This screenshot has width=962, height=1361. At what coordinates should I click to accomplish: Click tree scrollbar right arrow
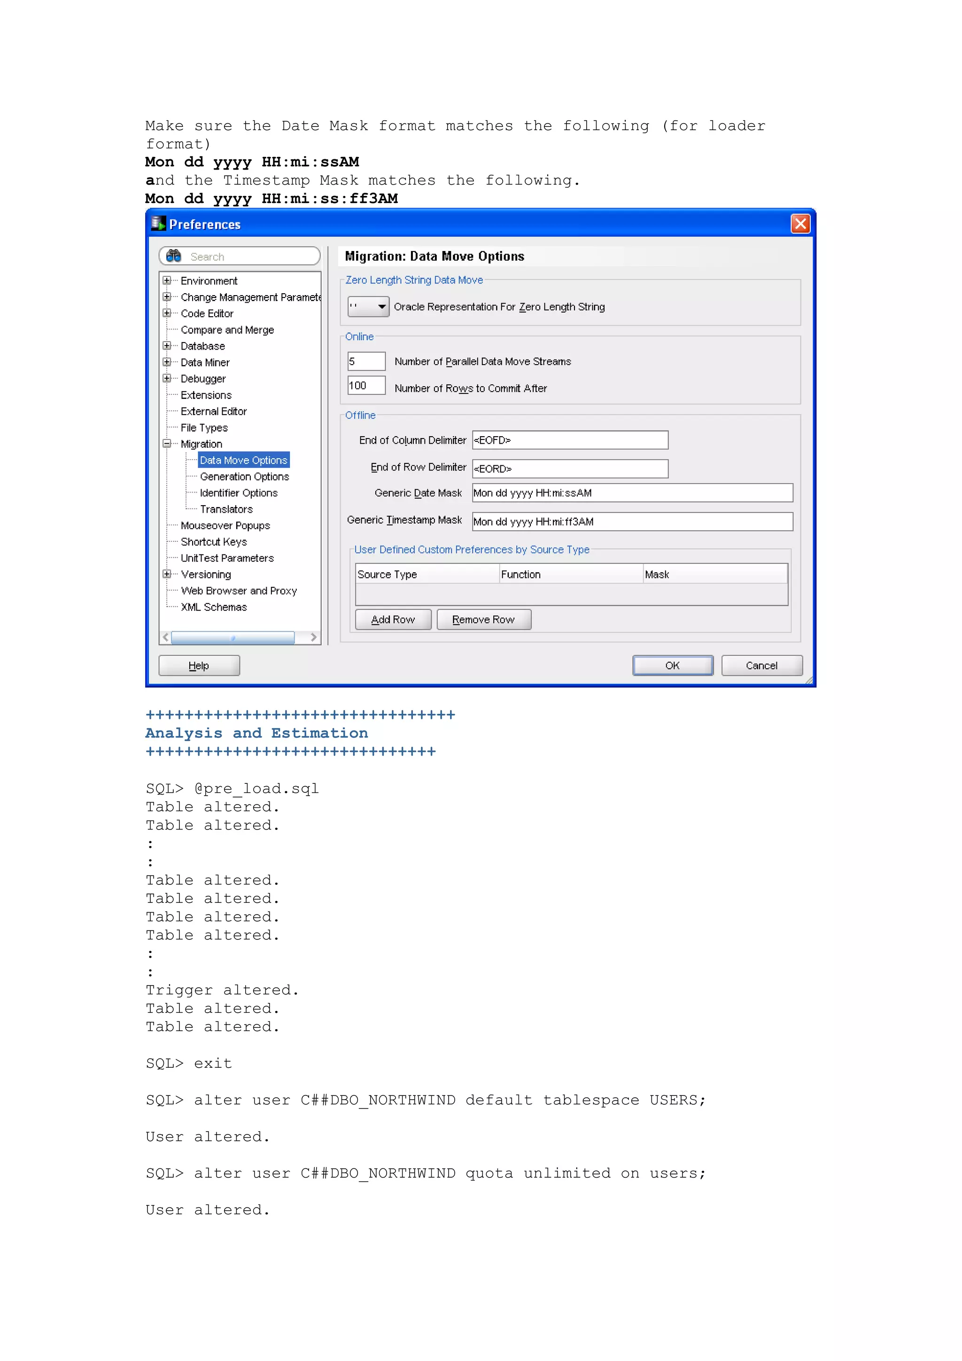point(313,637)
